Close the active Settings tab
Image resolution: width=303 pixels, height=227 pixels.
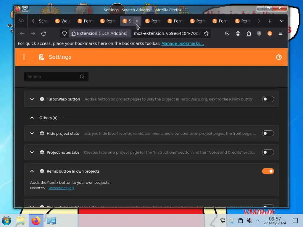point(137,21)
